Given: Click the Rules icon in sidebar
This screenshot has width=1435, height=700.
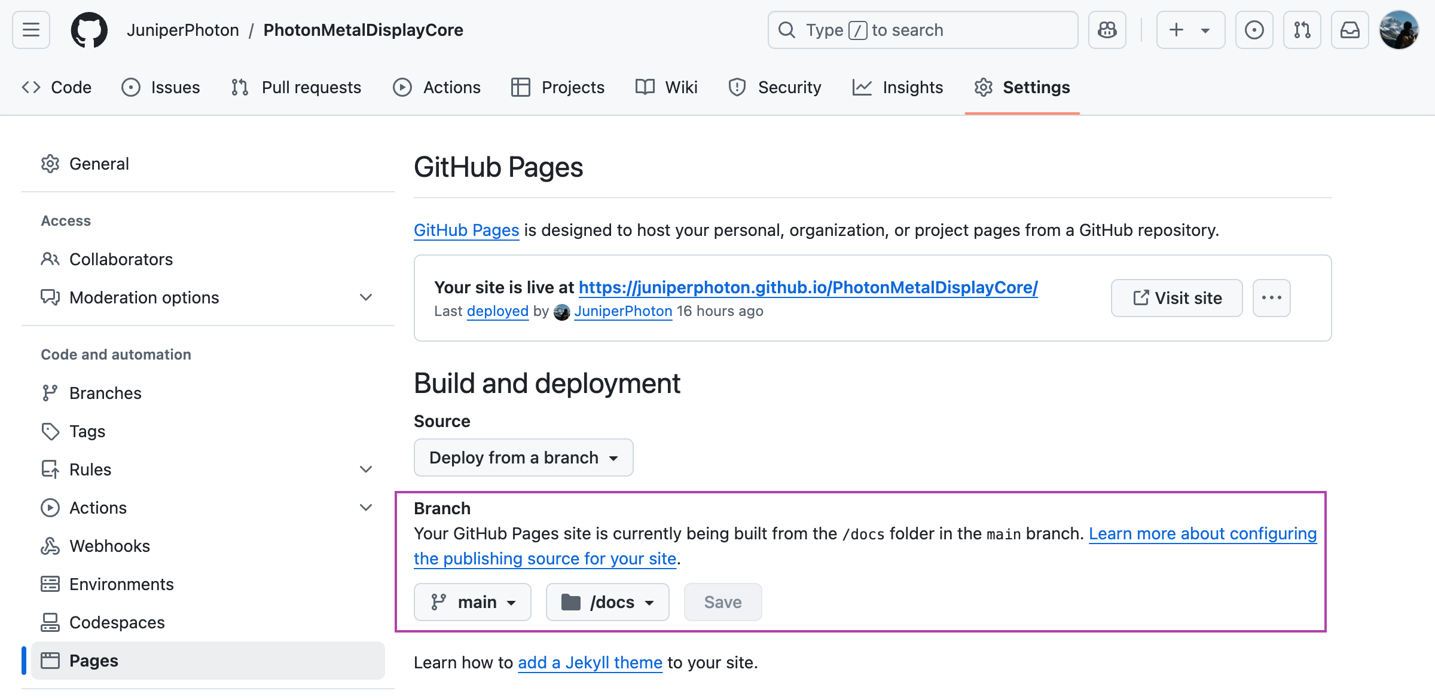Looking at the screenshot, I should click(x=50, y=469).
